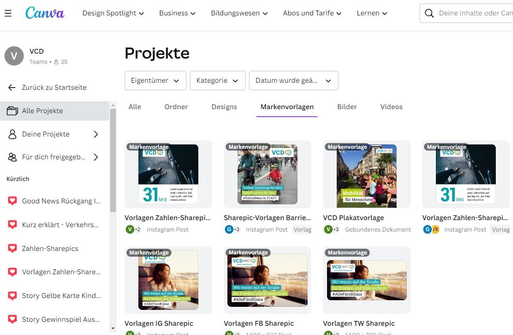Open the Eigentümer filter dropdown
Screen dimensions: 513x335
pos(155,81)
